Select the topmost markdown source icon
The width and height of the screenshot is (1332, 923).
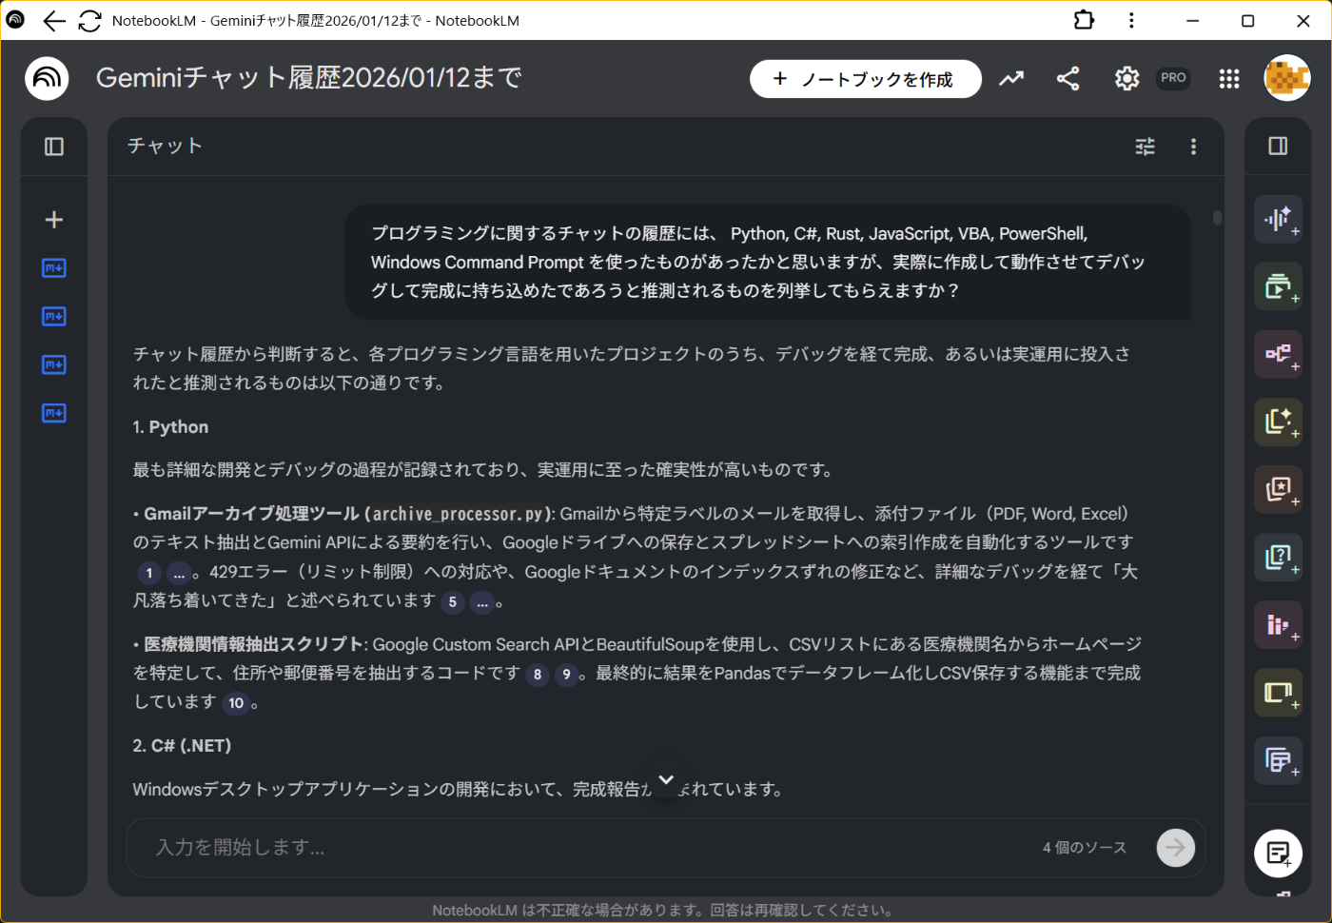54,268
